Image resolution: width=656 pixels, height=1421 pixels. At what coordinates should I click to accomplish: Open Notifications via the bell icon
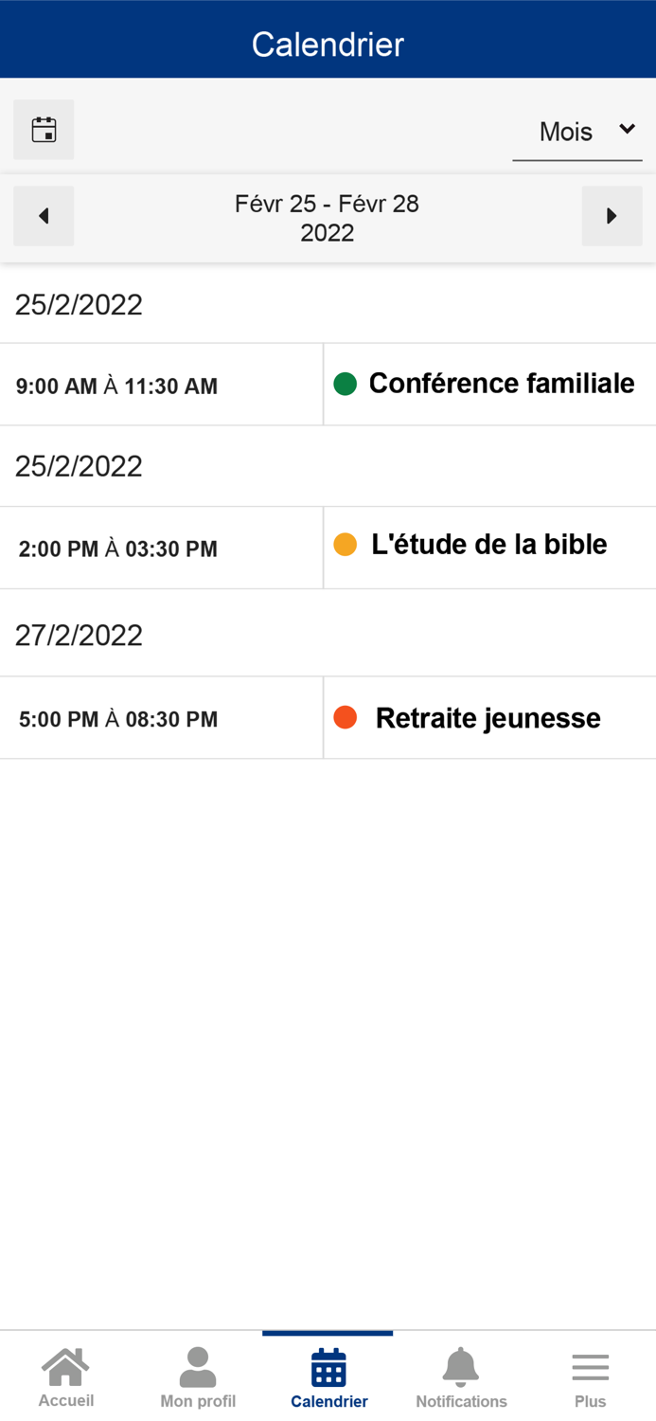[x=461, y=1364]
